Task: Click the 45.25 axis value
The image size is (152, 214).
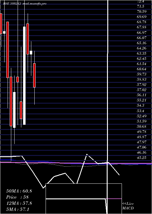Action: [142, 158]
